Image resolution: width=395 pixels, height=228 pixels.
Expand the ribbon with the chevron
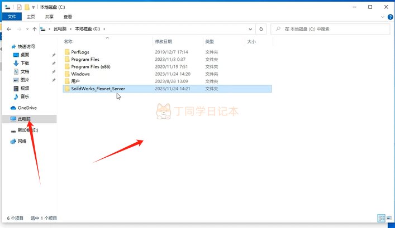pos(383,17)
